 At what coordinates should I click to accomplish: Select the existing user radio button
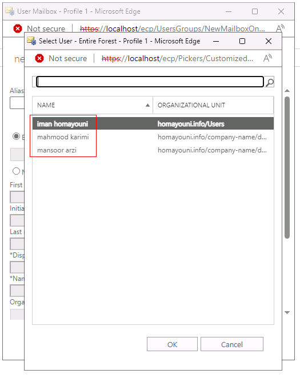(x=16, y=136)
